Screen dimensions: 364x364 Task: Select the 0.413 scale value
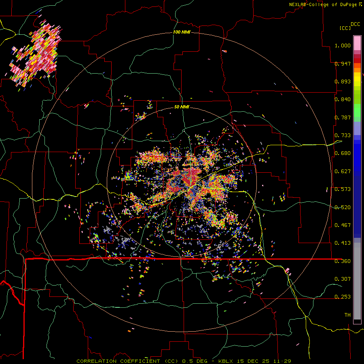[343, 243]
